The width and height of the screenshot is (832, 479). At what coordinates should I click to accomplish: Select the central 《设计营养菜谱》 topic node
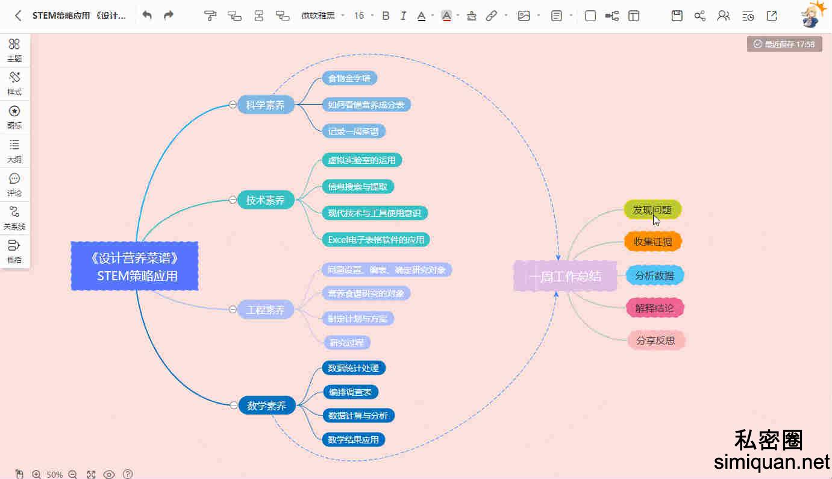pos(134,266)
